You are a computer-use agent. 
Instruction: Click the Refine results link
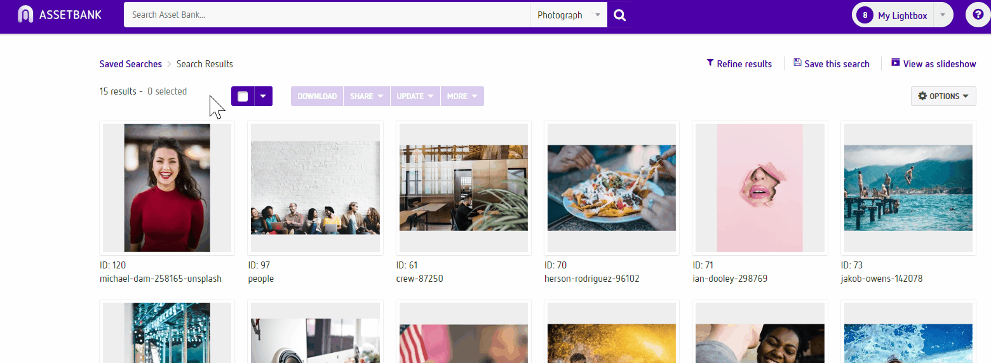pos(745,64)
